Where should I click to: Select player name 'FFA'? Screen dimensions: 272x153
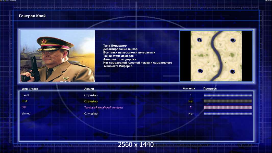(24, 101)
